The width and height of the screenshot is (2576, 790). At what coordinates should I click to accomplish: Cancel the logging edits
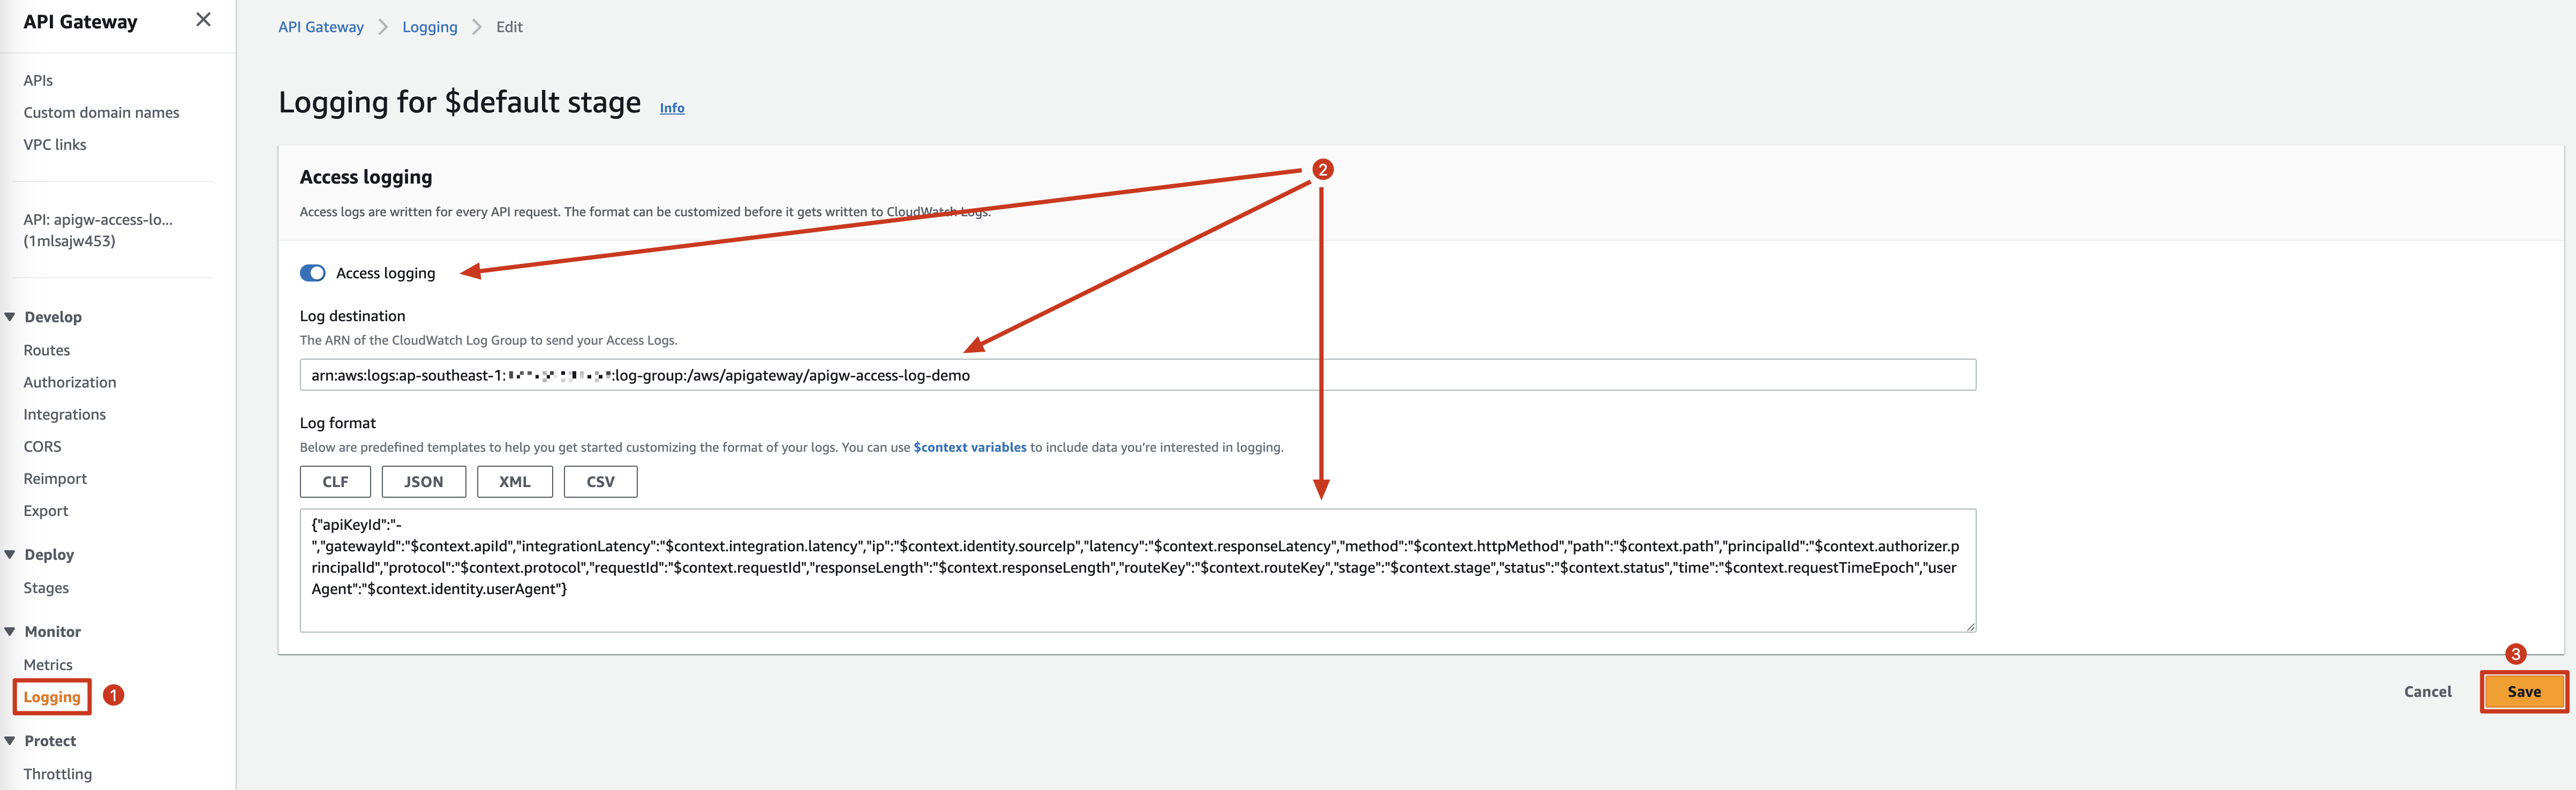pyautogui.click(x=2427, y=691)
